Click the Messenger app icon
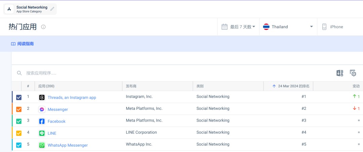The width and height of the screenshot is (363, 152). [42, 109]
